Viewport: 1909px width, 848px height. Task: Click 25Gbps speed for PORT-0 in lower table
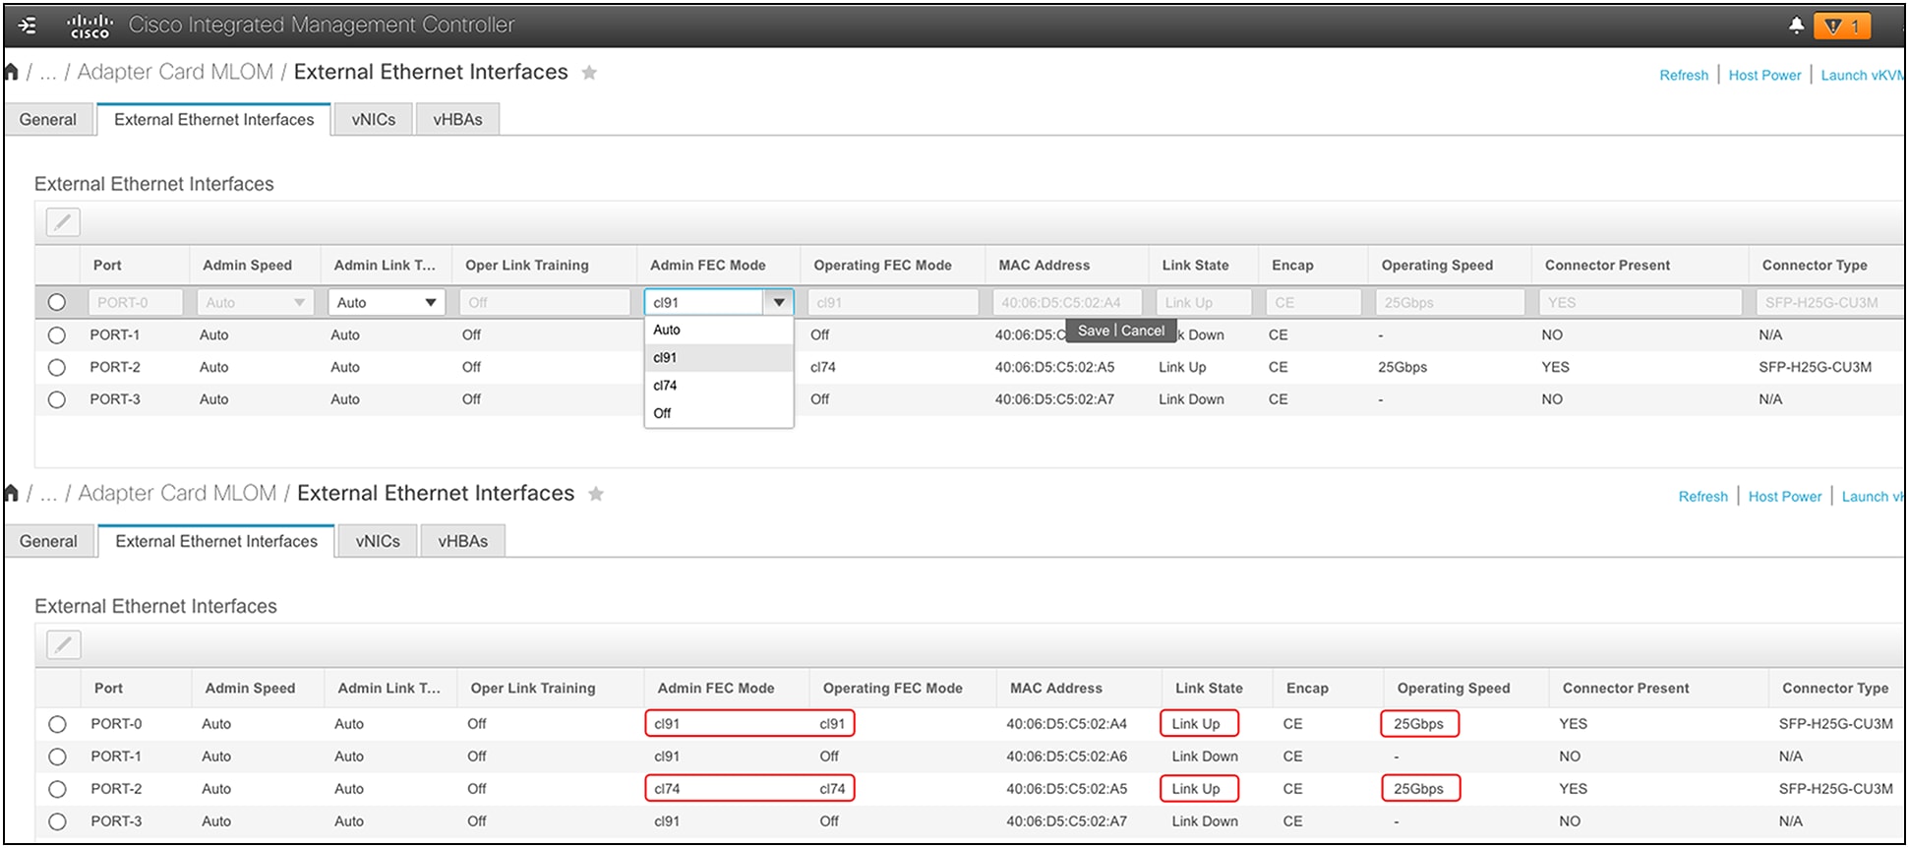tap(1418, 725)
